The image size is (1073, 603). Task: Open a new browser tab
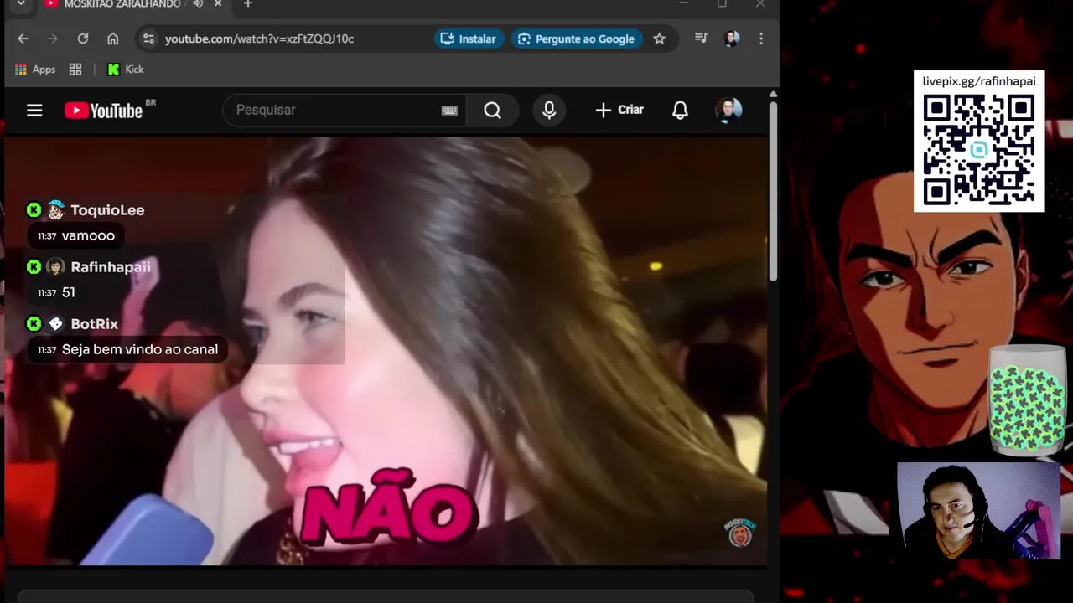247,4
